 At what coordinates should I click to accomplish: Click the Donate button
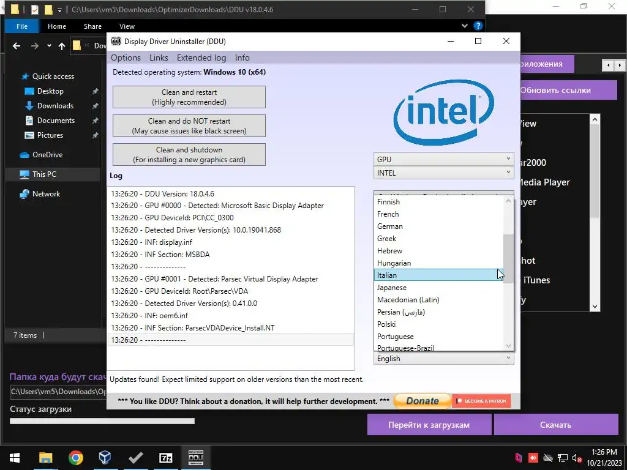[422, 401]
